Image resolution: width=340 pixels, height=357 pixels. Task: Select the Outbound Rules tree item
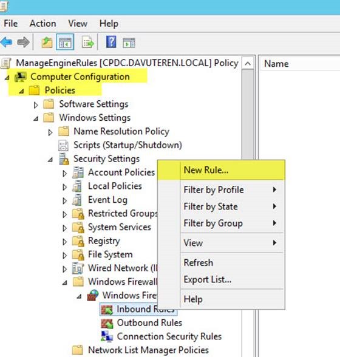[149, 323]
